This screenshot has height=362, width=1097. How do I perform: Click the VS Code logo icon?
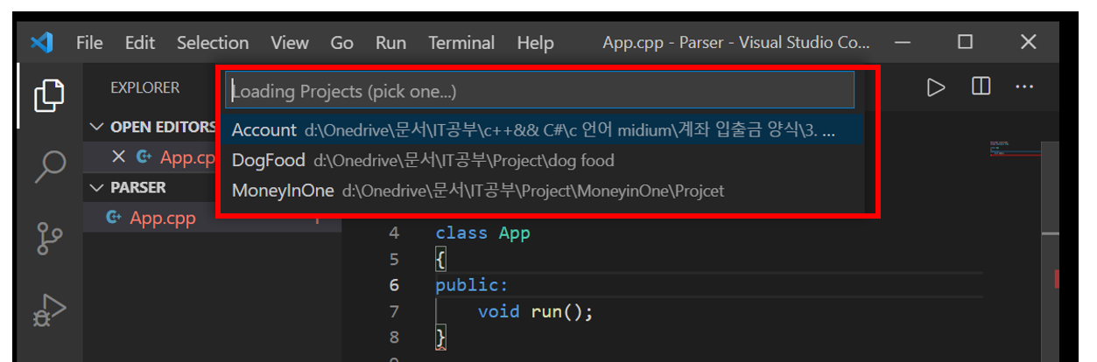[42, 42]
